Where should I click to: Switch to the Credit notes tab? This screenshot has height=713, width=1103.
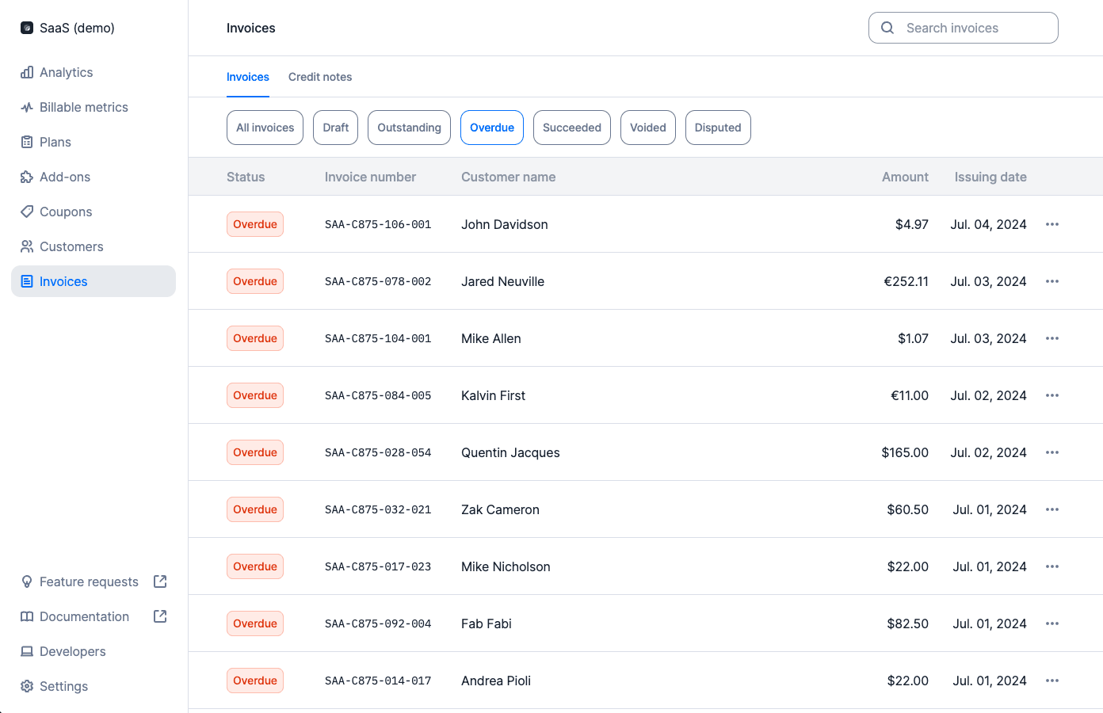(320, 77)
